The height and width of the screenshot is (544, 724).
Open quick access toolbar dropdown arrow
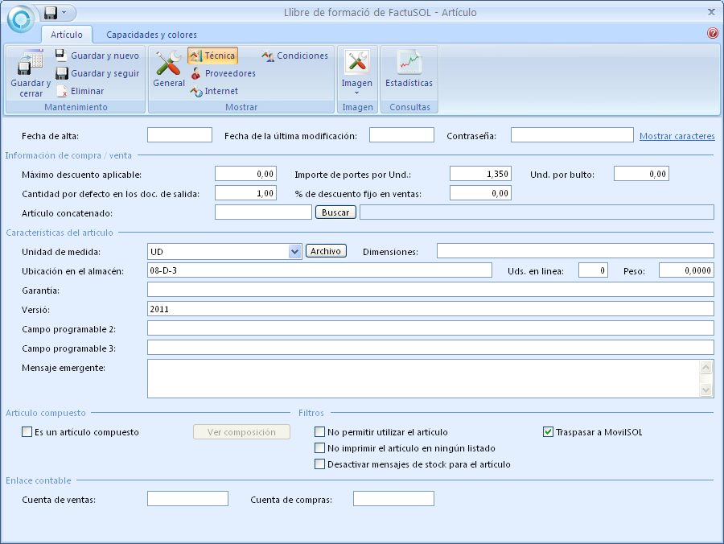point(64,13)
